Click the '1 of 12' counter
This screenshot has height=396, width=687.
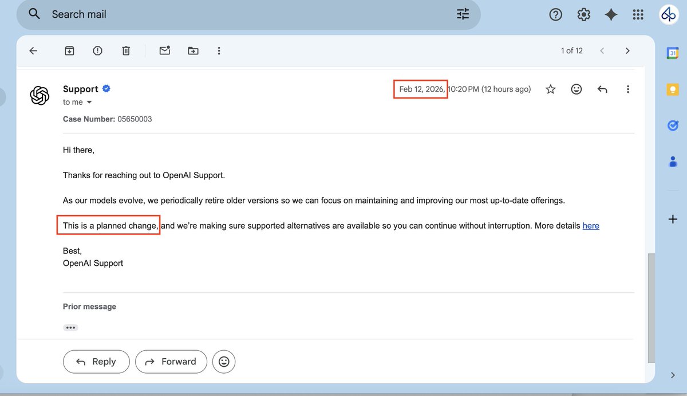point(571,50)
